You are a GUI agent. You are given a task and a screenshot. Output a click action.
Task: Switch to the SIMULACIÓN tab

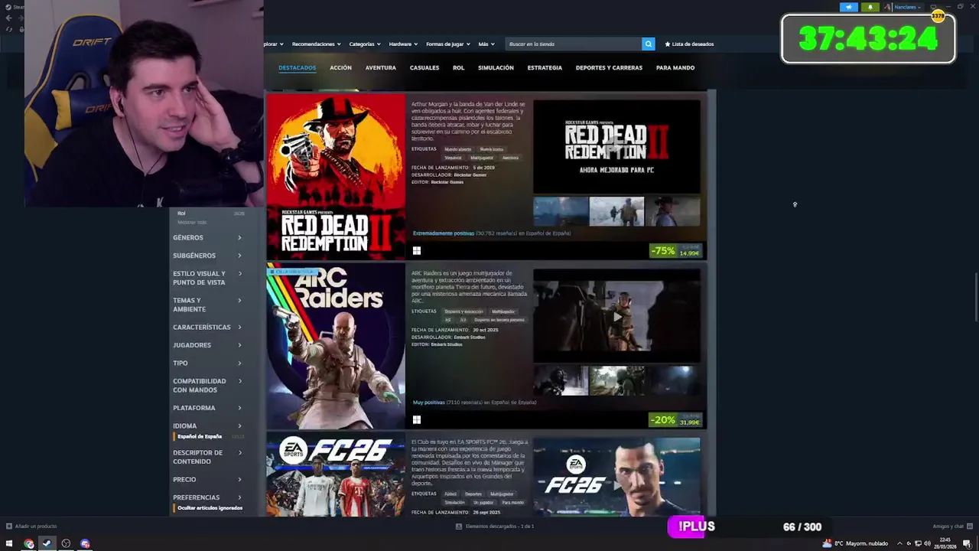[496, 68]
